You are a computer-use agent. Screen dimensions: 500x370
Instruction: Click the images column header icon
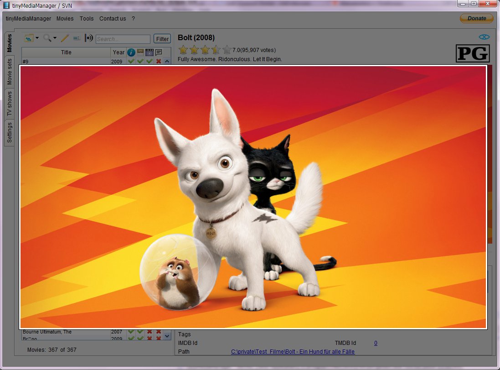[140, 52]
